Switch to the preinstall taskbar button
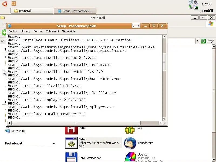 coord(32,11)
